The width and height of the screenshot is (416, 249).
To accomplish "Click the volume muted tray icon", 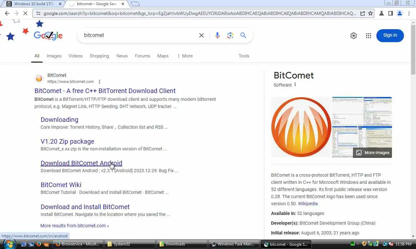I will [x=391, y=244].
